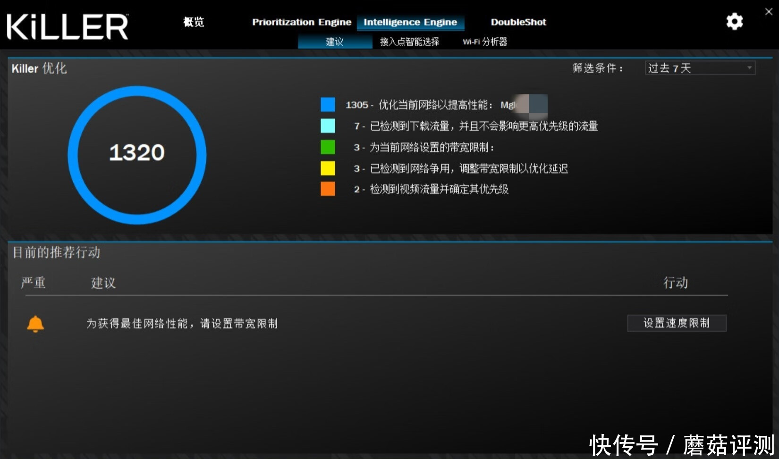Click the 1320 optimization ring
The height and width of the screenshot is (459, 779).
click(x=137, y=155)
